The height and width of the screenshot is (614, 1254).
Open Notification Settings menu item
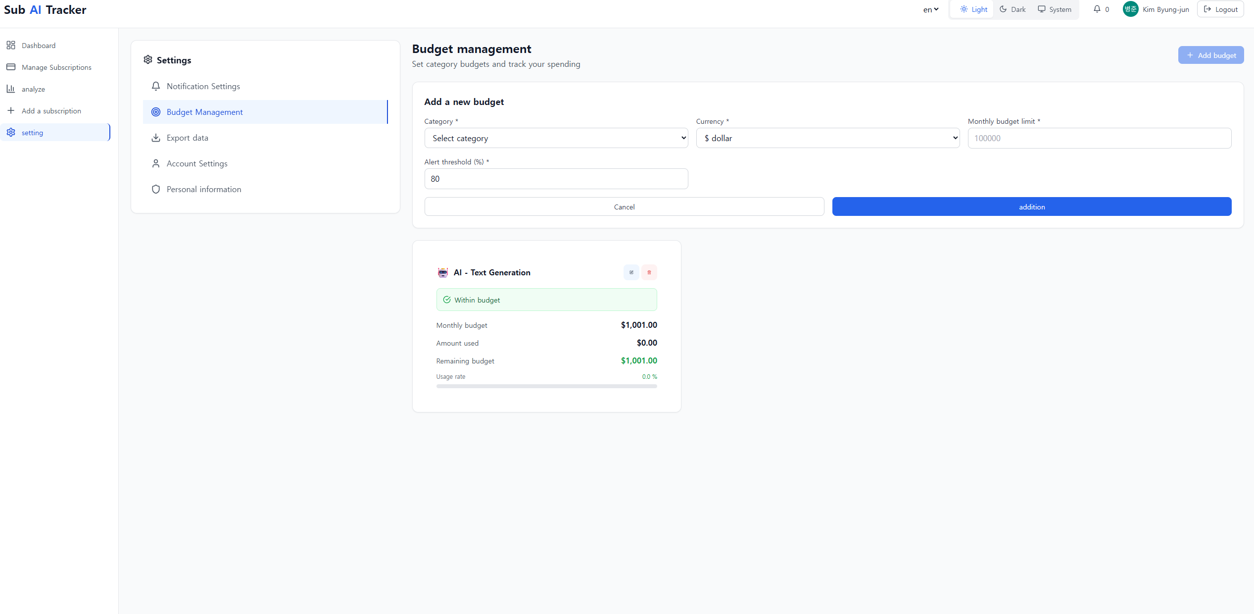203,86
